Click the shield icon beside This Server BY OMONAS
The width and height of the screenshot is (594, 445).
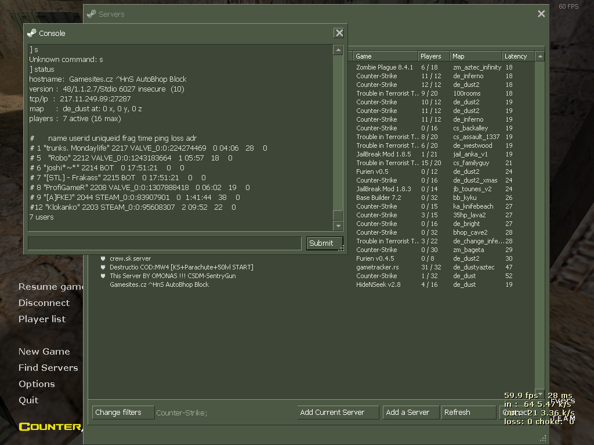click(103, 276)
